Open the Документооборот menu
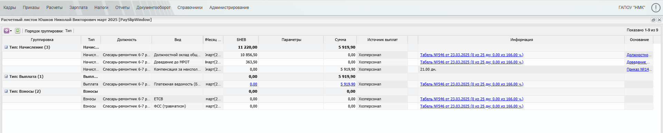 pyautogui.click(x=153, y=8)
